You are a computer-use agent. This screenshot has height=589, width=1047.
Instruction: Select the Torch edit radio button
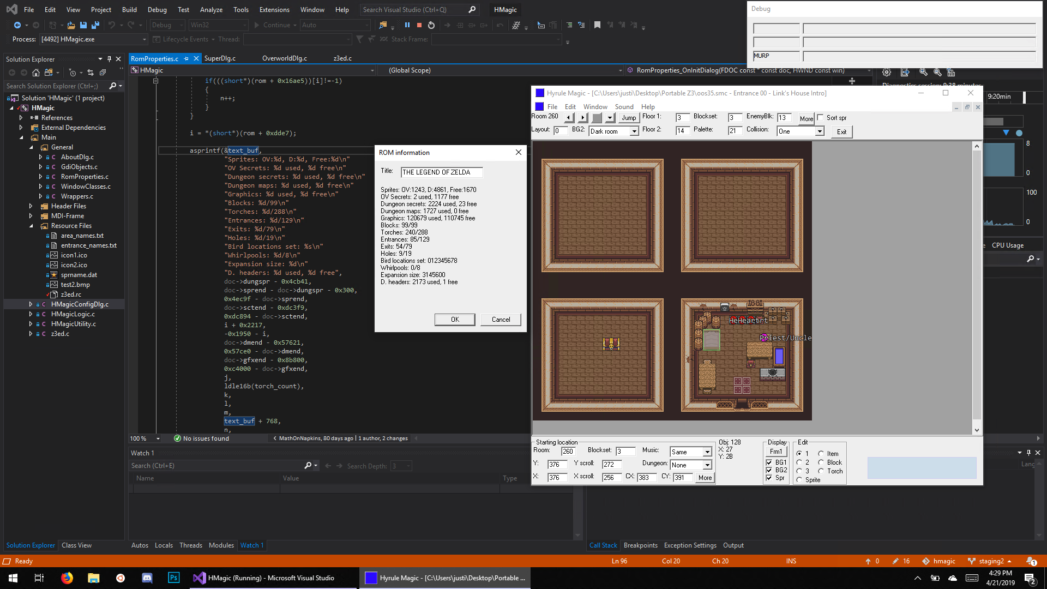[x=821, y=471]
